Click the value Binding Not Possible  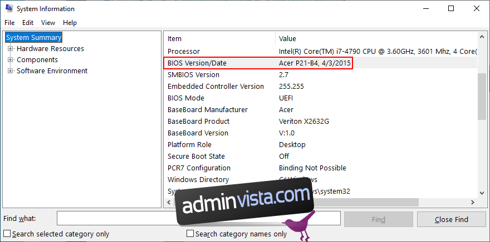(x=312, y=168)
